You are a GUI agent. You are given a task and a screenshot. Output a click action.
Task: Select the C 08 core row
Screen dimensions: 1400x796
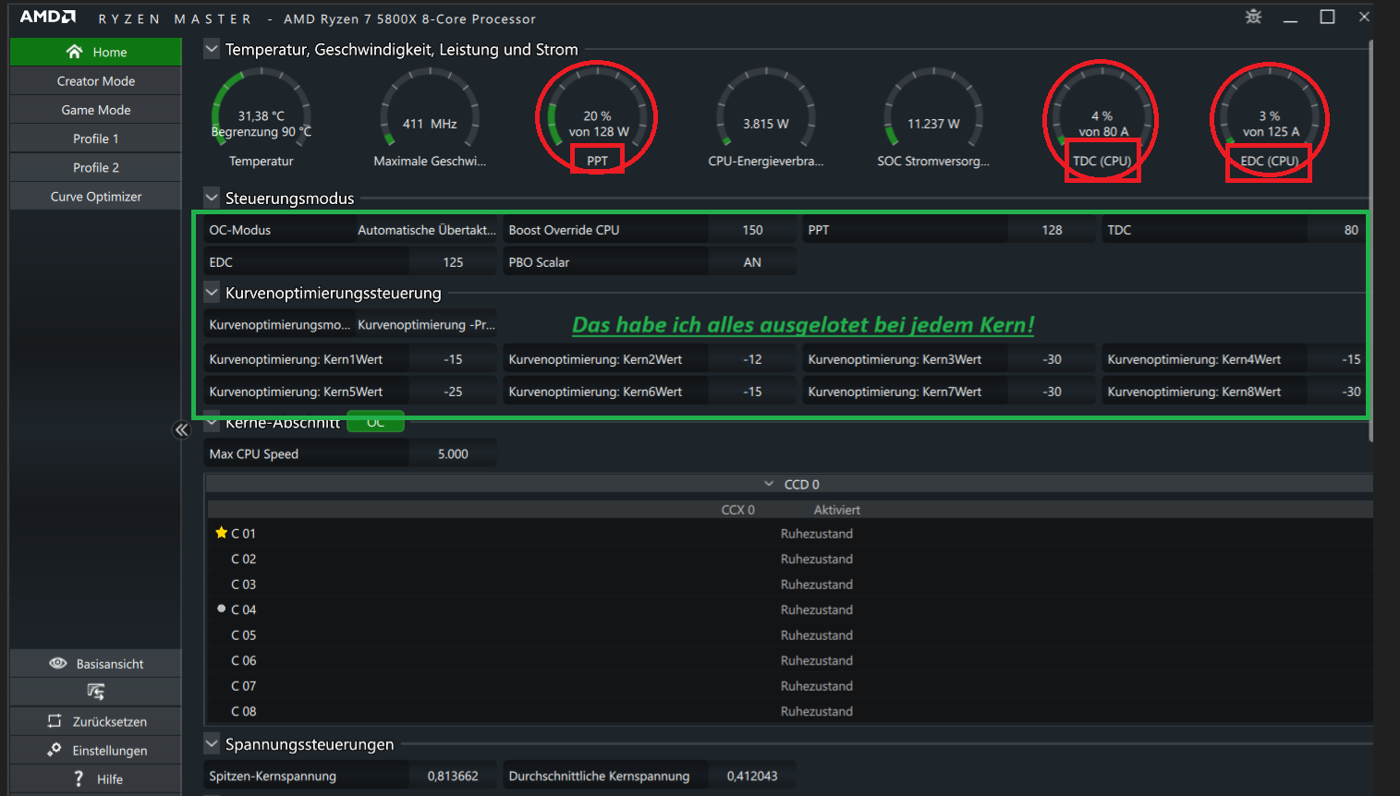coord(789,711)
